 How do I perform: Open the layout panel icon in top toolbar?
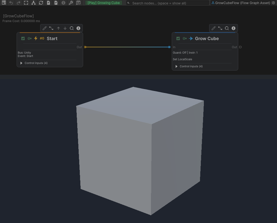pyautogui.click(x=4, y=3)
